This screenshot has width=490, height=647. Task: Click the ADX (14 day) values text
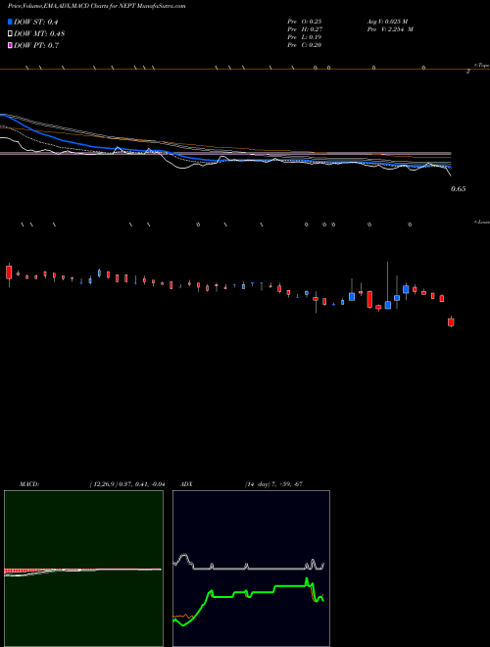[273, 483]
